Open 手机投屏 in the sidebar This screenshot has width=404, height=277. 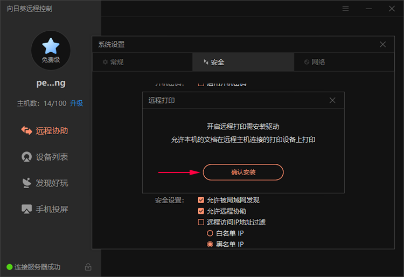click(45, 209)
